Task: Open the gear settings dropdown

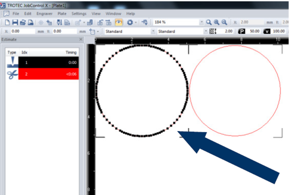Action: pyautogui.click(x=131, y=22)
